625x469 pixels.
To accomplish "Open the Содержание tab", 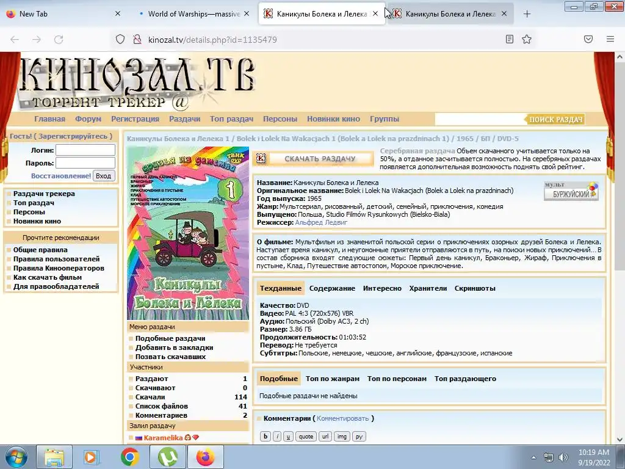I will (332, 288).
